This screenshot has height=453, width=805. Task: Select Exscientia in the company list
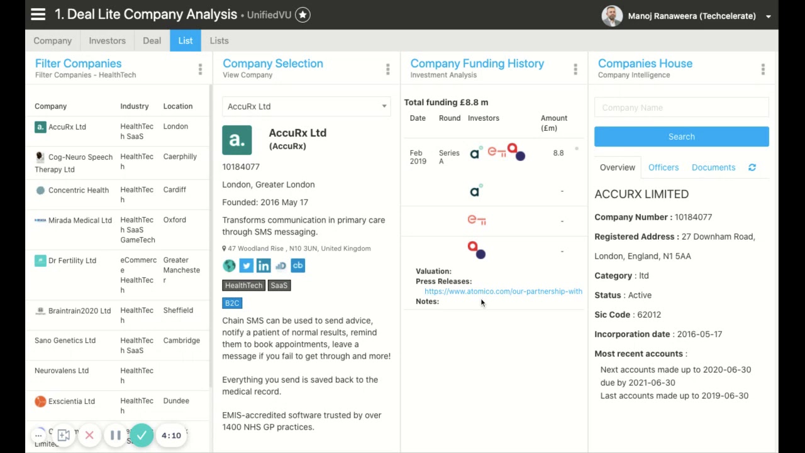pos(71,401)
